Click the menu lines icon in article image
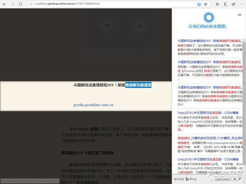Screen dimensions: 246x184 [x=108, y=54]
